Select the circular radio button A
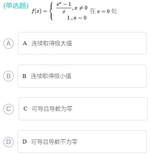 coord(9,44)
